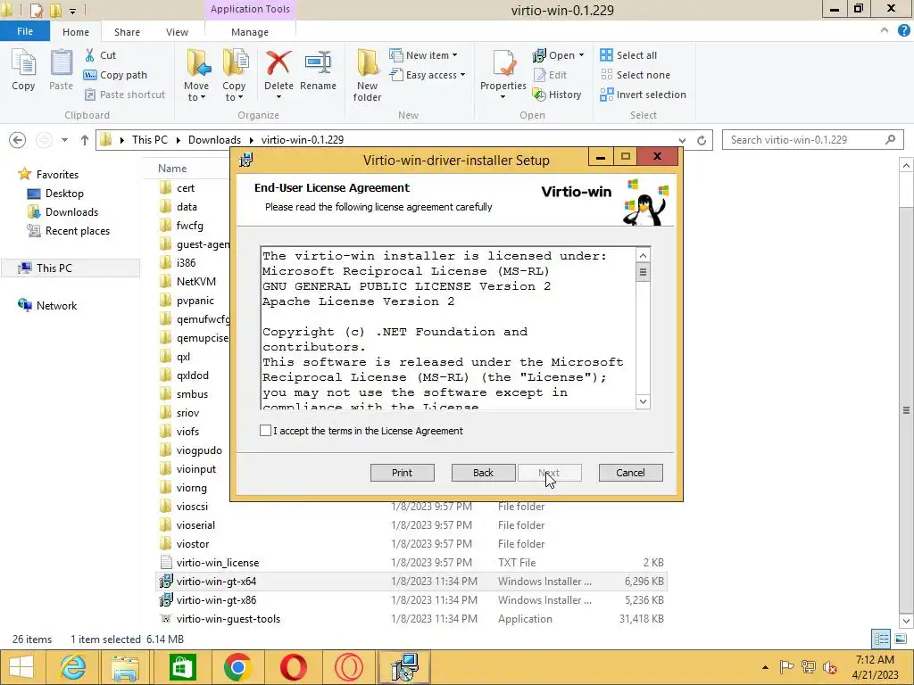Click Invert selection

point(643,95)
